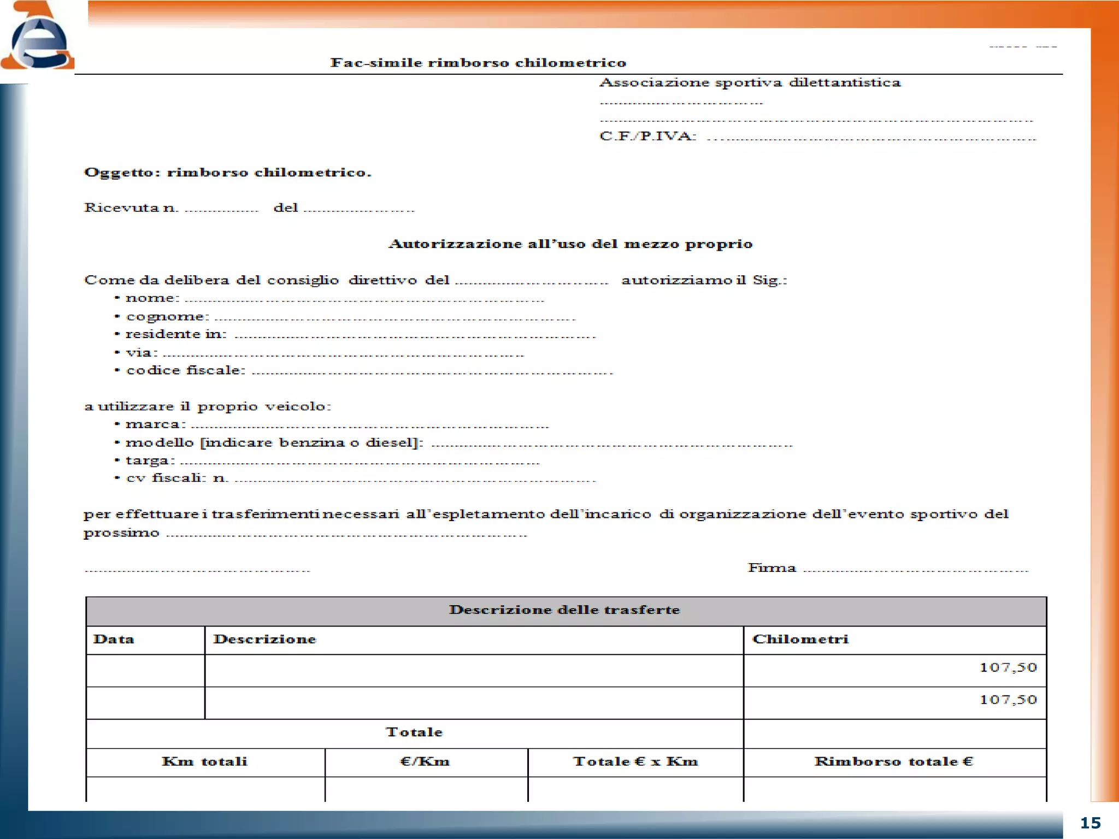Click the page number 15

pos(1090,823)
